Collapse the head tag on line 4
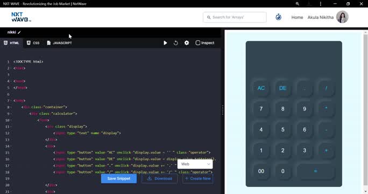 point(11,81)
